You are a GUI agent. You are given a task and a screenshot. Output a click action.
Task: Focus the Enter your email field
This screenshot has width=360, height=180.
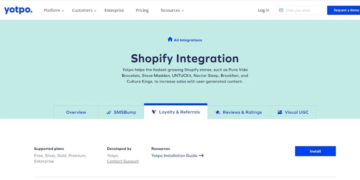point(300,10)
